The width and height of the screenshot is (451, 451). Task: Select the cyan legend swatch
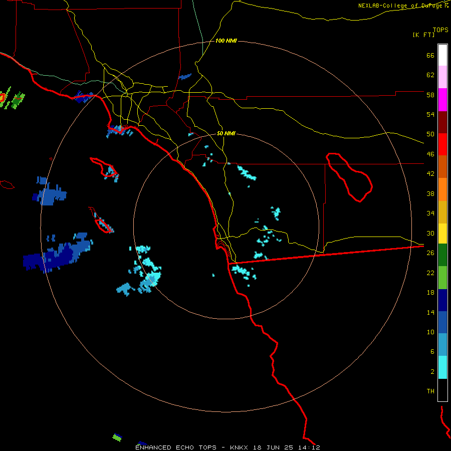[x=442, y=367]
